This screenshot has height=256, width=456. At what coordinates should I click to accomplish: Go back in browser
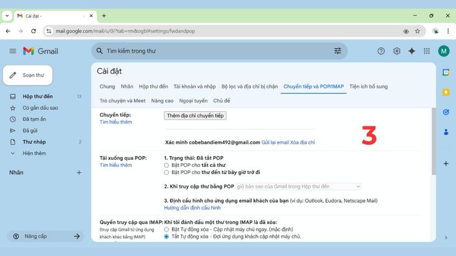(x=8, y=31)
